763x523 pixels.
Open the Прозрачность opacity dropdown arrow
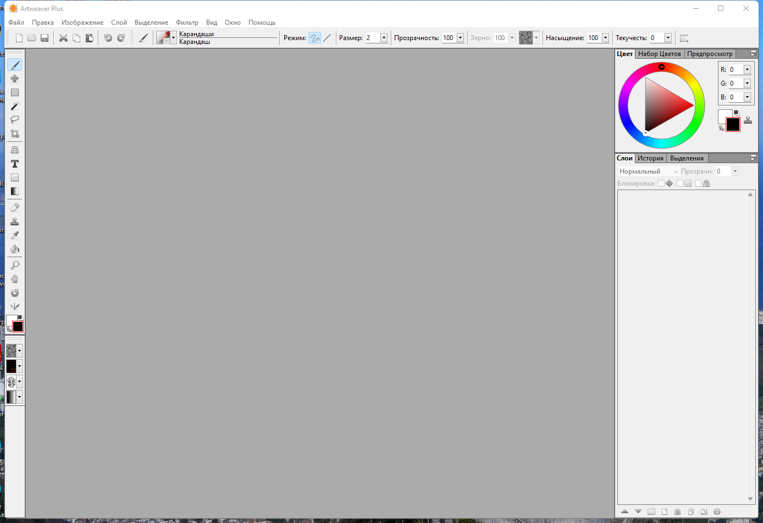(460, 38)
